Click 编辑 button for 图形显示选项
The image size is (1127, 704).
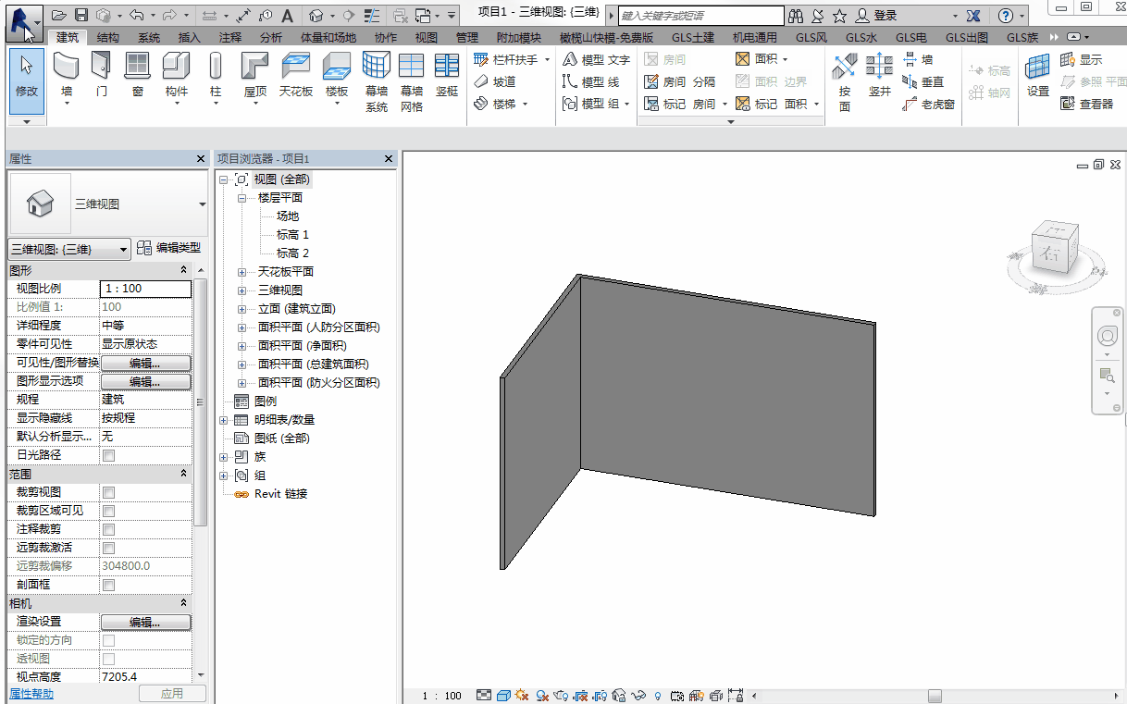[x=145, y=381]
